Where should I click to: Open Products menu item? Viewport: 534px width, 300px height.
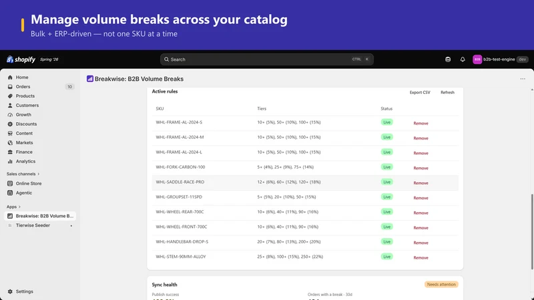25,96
